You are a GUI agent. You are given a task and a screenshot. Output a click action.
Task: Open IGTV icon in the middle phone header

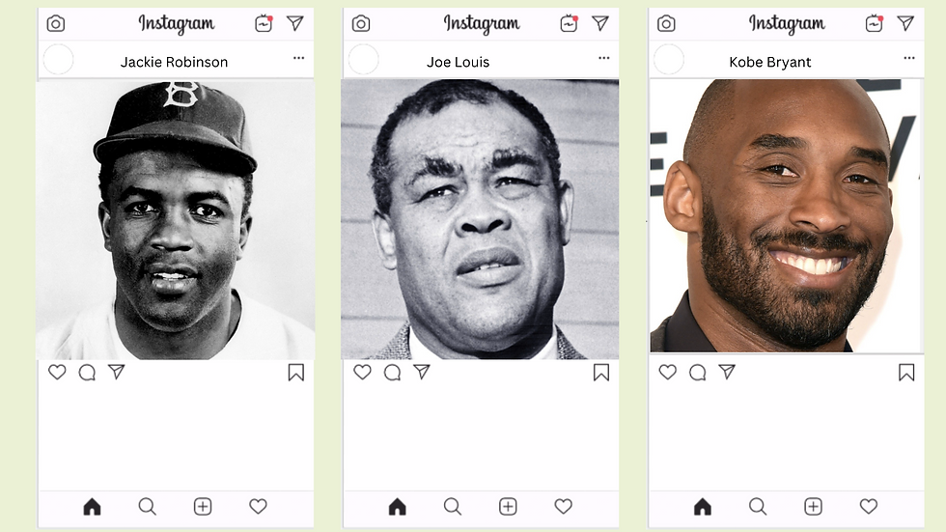point(569,23)
